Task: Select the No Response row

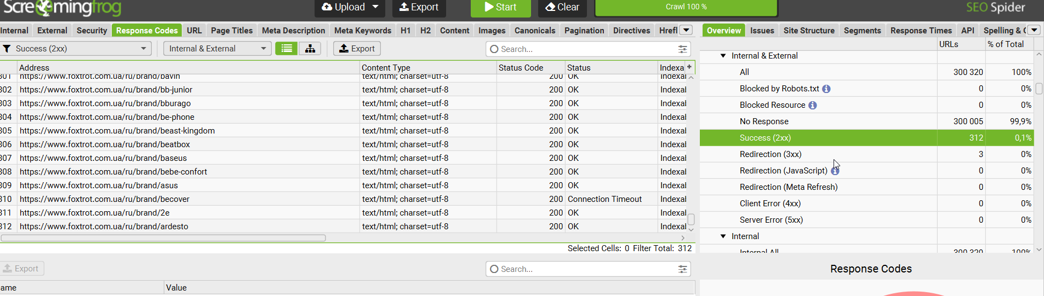Action: click(x=866, y=121)
